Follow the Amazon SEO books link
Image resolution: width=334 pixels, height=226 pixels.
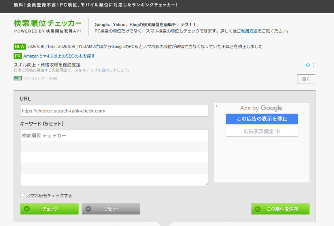click(59, 56)
